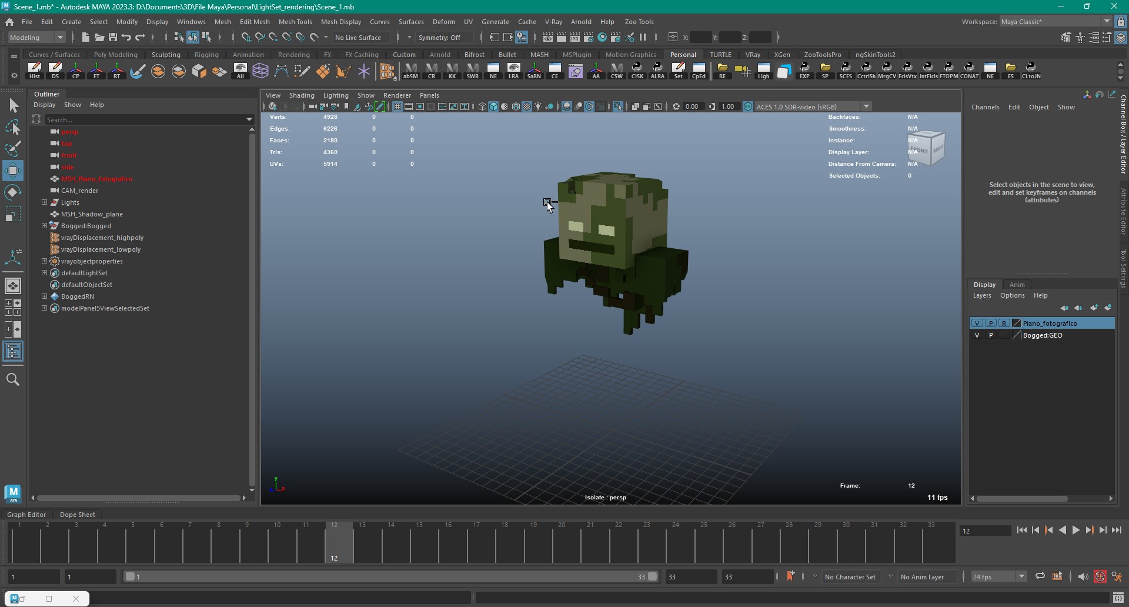The height and width of the screenshot is (607, 1129).
Task: Switch to the Anim layer tab
Action: (x=1017, y=285)
